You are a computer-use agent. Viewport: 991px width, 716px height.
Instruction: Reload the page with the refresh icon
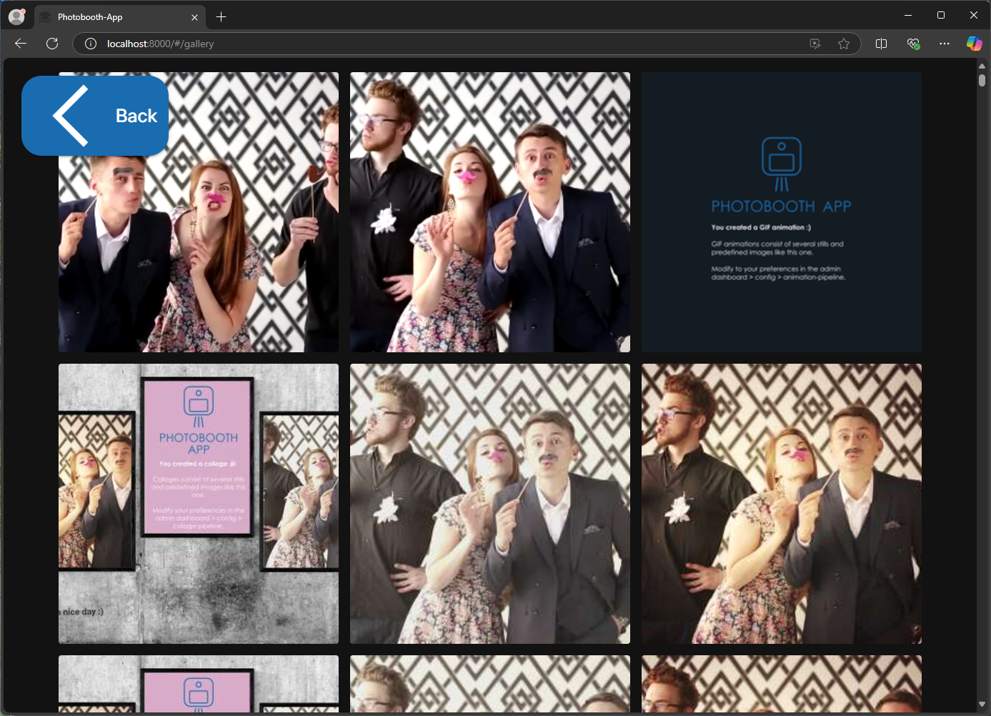click(52, 44)
